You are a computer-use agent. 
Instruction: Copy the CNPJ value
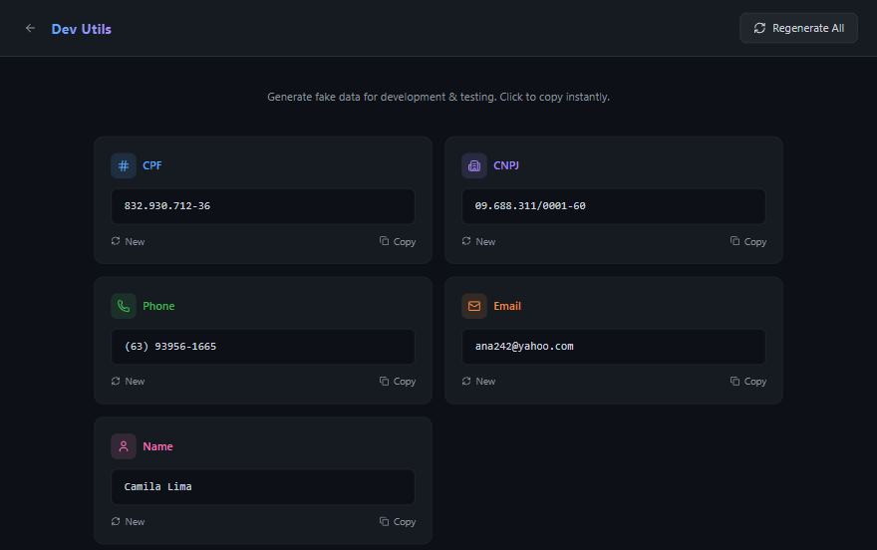click(747, 241)
